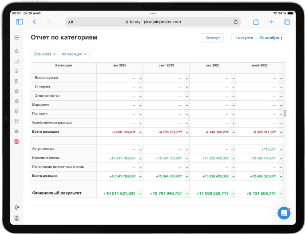Open the date range picker 1 августа — 28 ноября
The height and width of the screenshot is (234, 305).
pyautogui.click(x=258, y=38)
